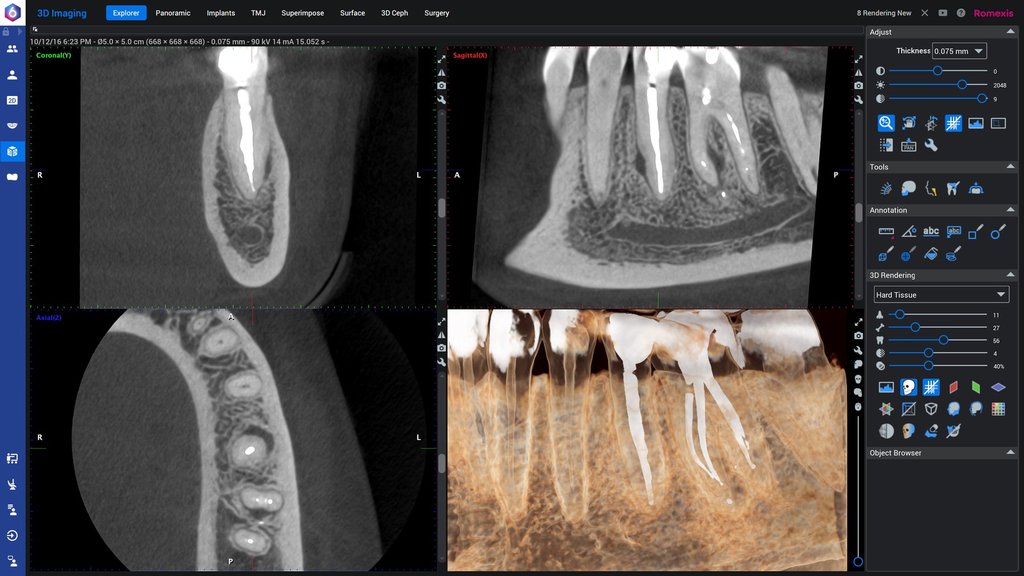This screenshot has height=576, width=1024.
Task: Open the Implants tab
Action: [221, 13]
